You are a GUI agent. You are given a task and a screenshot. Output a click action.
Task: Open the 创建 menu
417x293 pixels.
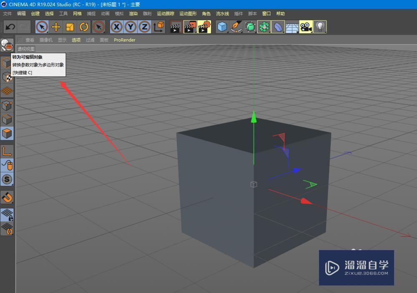tap(35, 14)
